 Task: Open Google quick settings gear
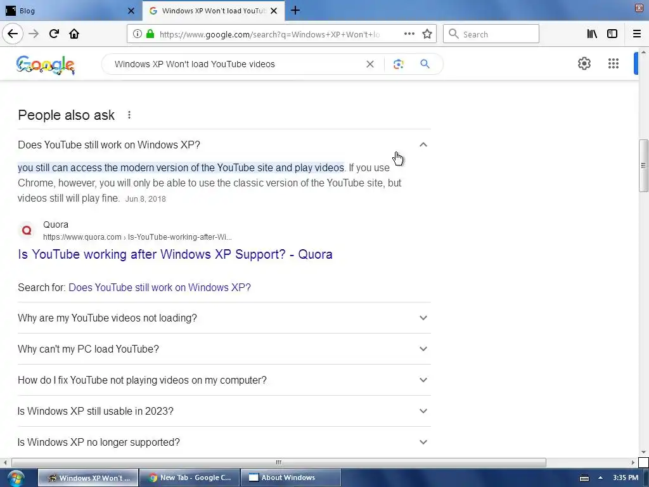584,63
